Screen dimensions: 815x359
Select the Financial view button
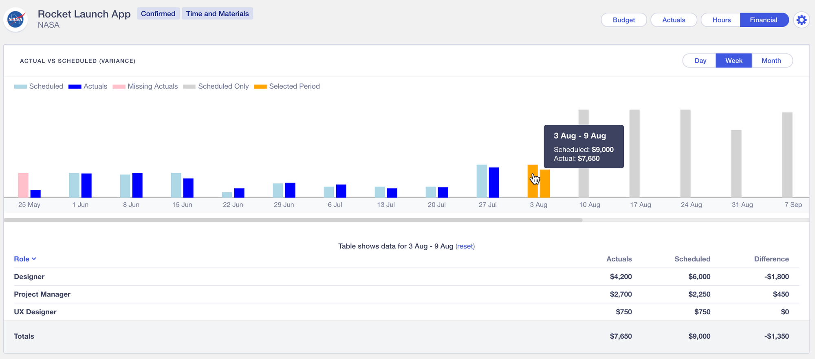tap(763, 20)
